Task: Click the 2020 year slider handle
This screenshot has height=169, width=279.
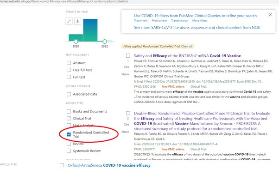Action: (x=76, y=42)
